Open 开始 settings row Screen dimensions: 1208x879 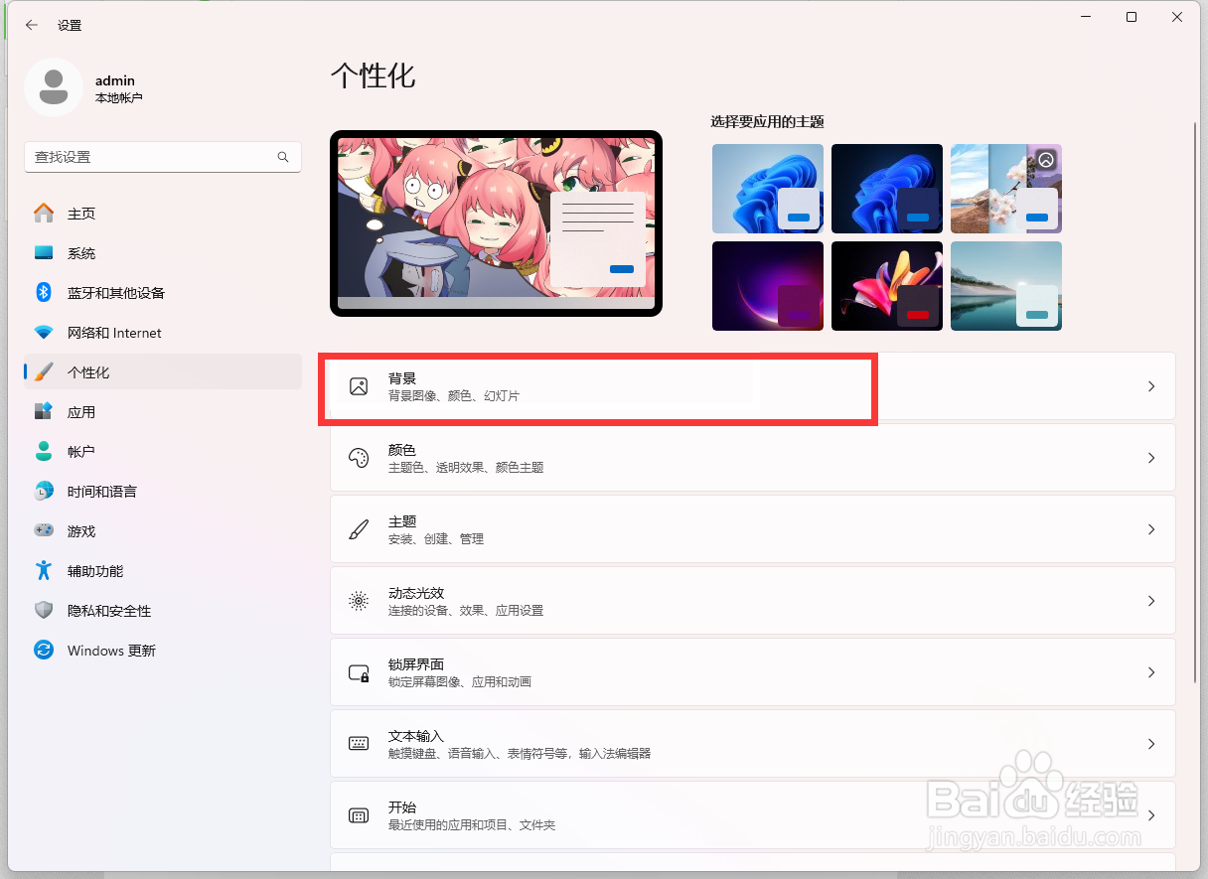[753, 815]
